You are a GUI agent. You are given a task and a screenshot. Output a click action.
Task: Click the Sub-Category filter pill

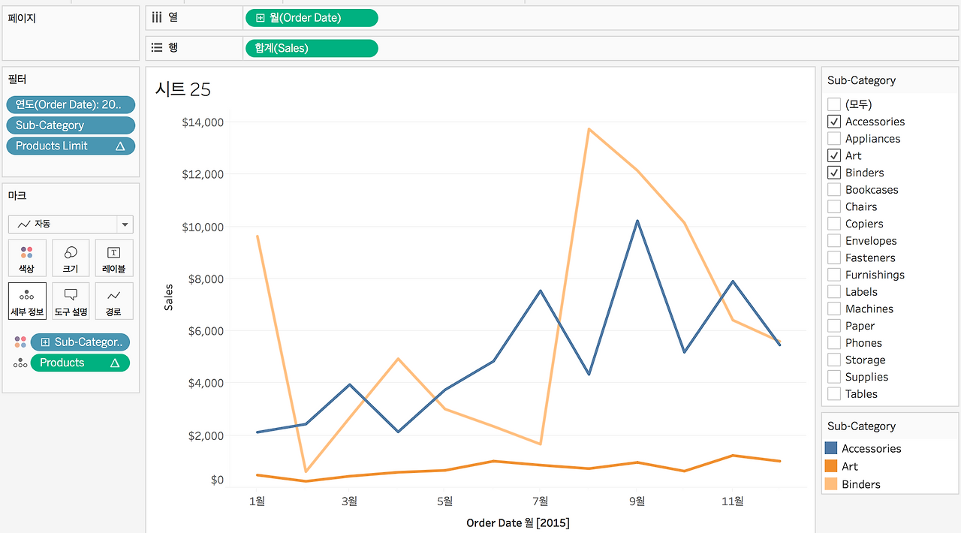click(71, 125)
